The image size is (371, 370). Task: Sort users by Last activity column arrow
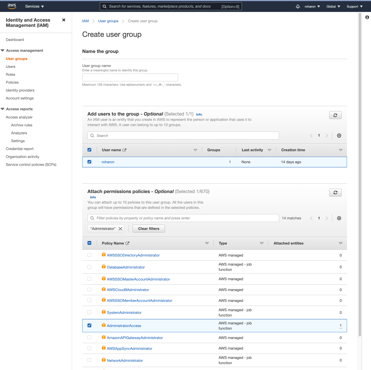pyautogui.click(x=269, y=150)
